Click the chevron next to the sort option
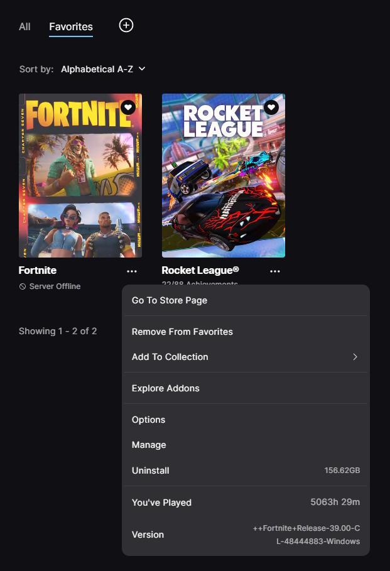This screenshot has height=571, width=390. click(x=142, y=69)
